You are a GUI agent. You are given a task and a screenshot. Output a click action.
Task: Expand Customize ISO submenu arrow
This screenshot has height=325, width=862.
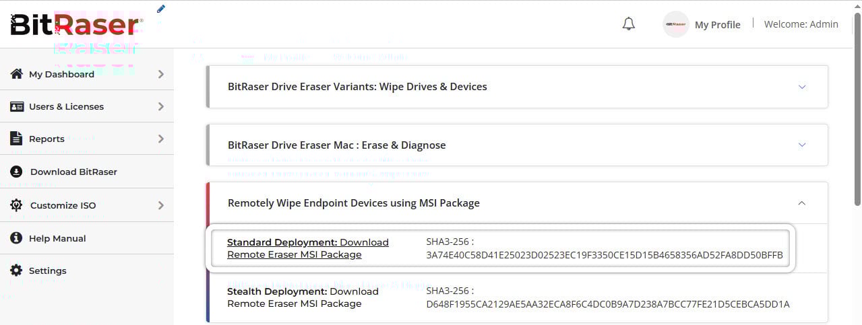pyautogui.click(x=161, y=205)
